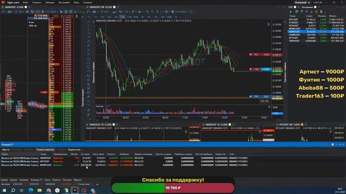Click Только открытые filter in positions panel
The image size is (346, 194).
(x=45, y=150)
